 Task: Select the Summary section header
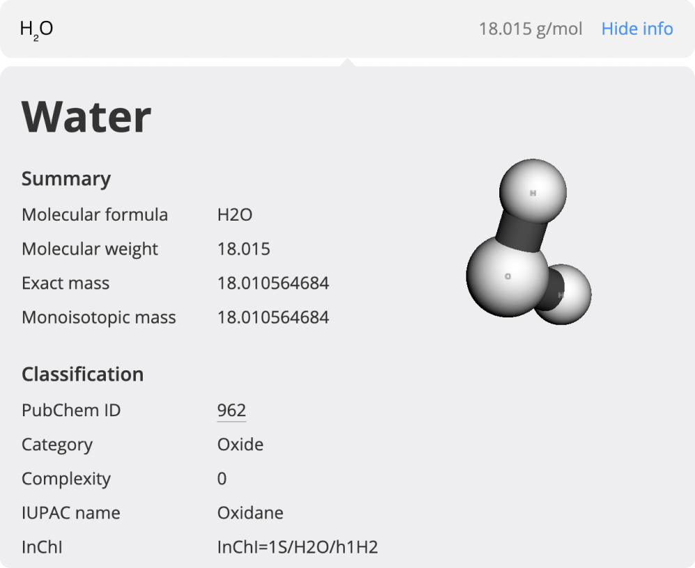[x=65, y=178]
